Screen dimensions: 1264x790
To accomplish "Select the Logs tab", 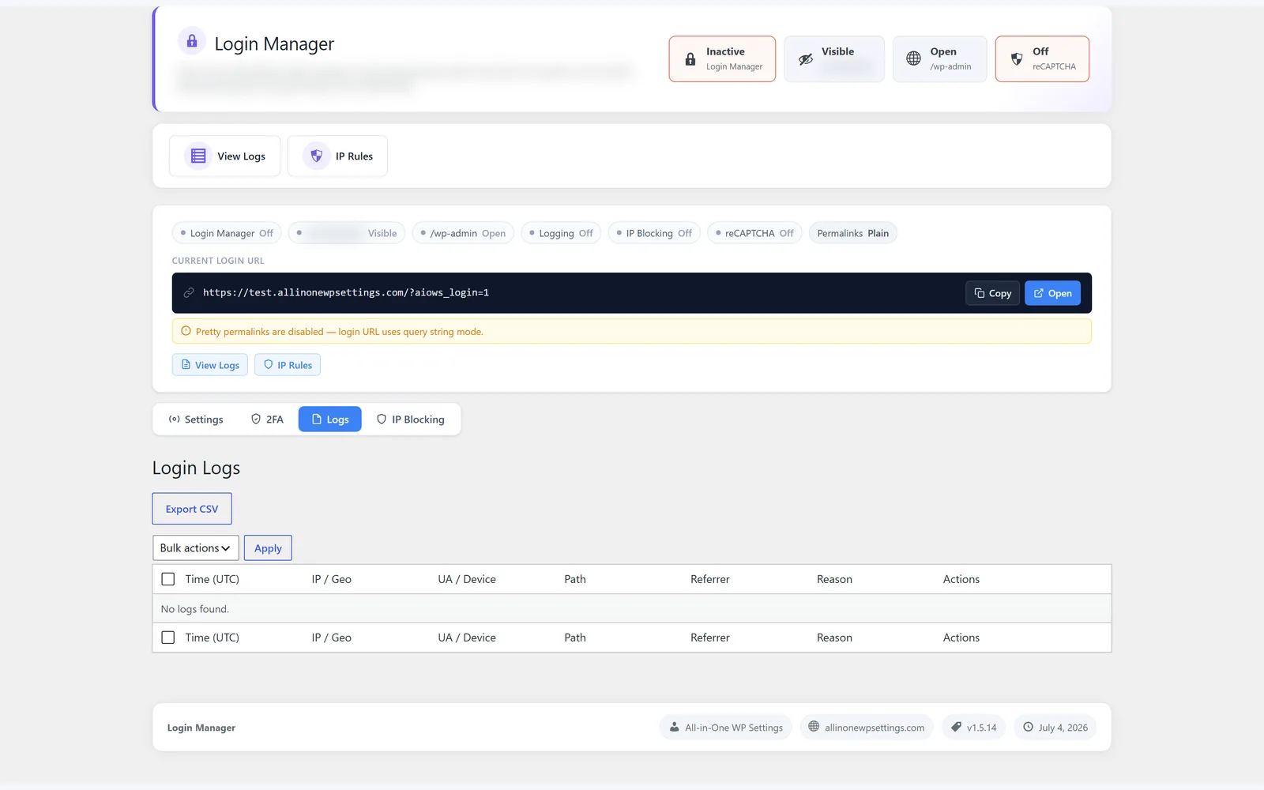I will point(330,419).
